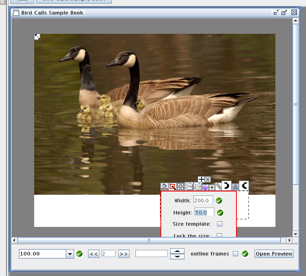Click the vertical scrollbar up arrow
306x276 pixels.
pos(296,21)
